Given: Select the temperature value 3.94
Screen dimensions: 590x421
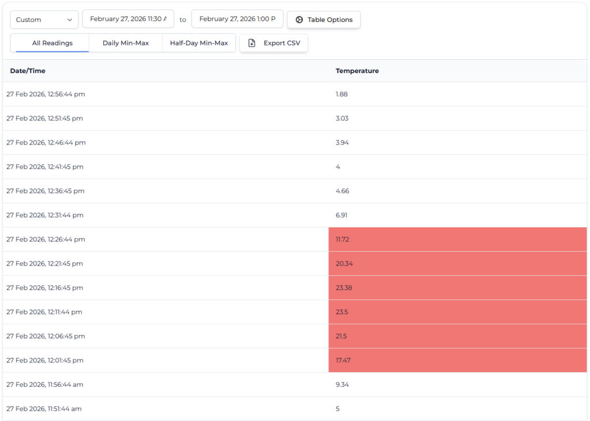Looking at the screenshot, I should point(342,142).
